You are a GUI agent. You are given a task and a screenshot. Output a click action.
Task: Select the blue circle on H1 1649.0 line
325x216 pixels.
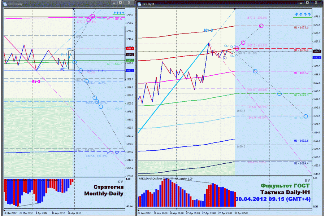(x=279, y=93)
